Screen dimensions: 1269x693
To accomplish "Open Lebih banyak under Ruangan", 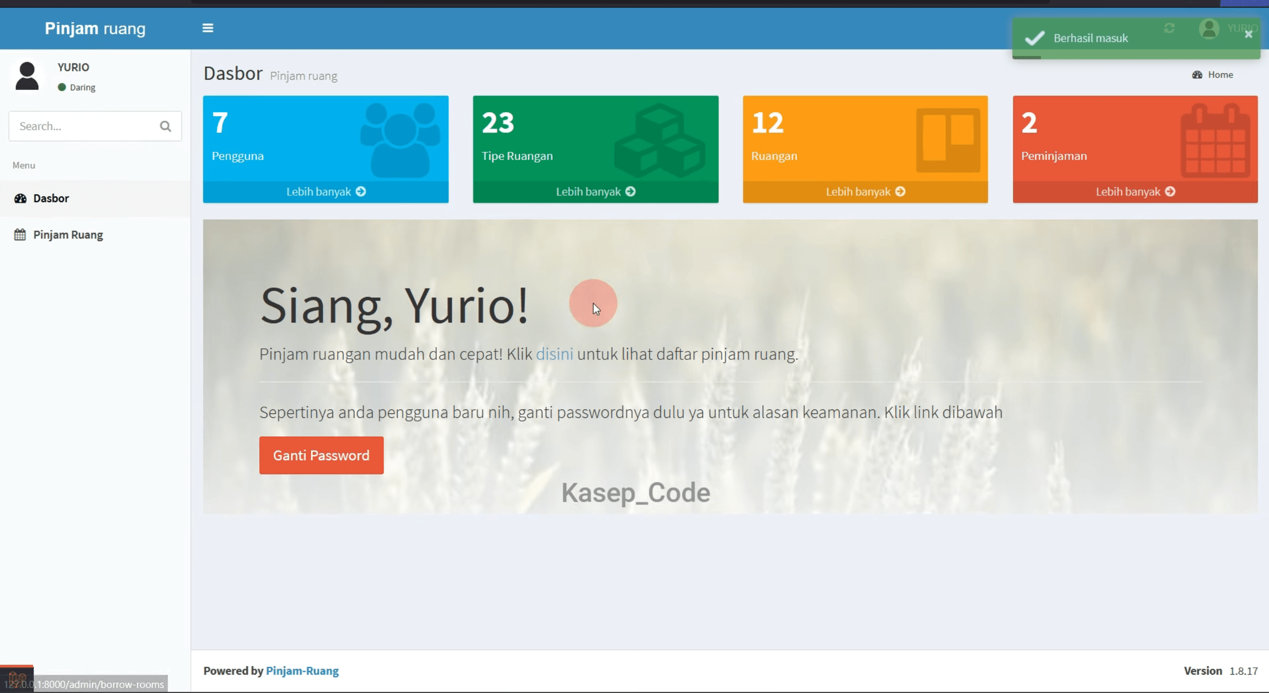I will click(865, 192).
